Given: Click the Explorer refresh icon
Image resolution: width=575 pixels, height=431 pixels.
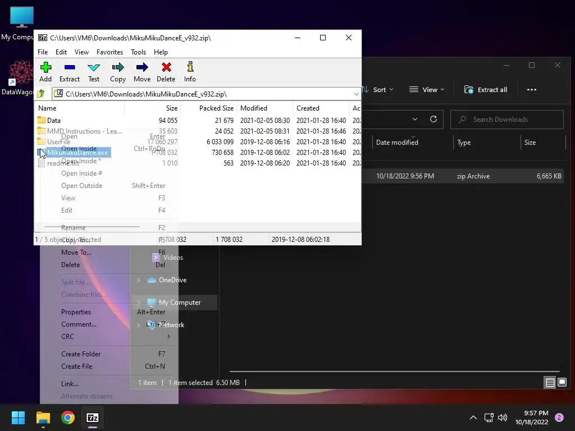Looking at the screenshot, I should pos(433,119).
